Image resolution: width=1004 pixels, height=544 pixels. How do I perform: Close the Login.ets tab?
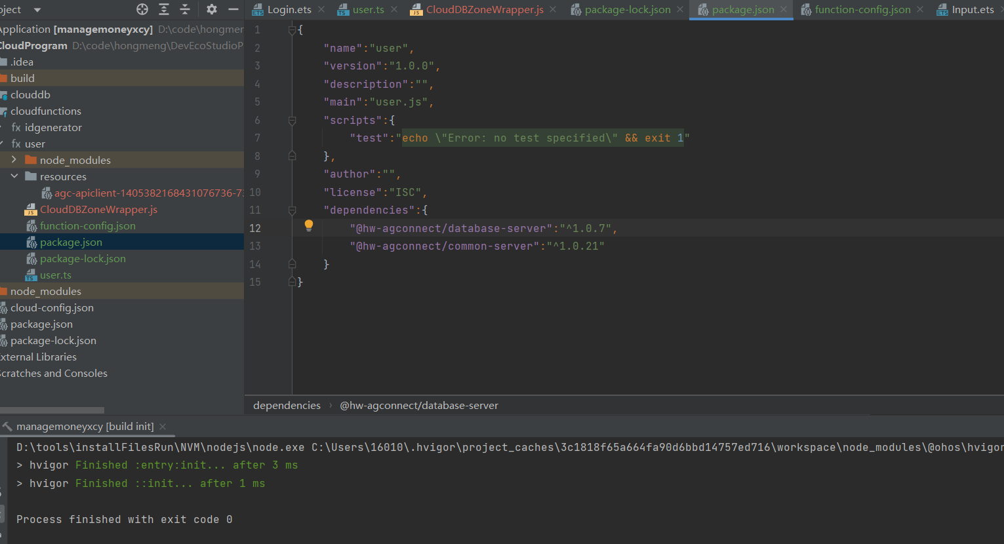pos(321,10)
